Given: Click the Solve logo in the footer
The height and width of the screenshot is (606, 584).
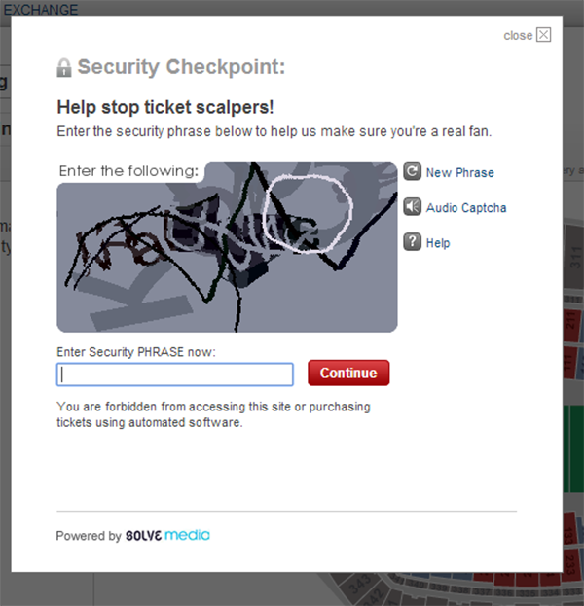Looking at the screenshot, I should pos(143,536).
